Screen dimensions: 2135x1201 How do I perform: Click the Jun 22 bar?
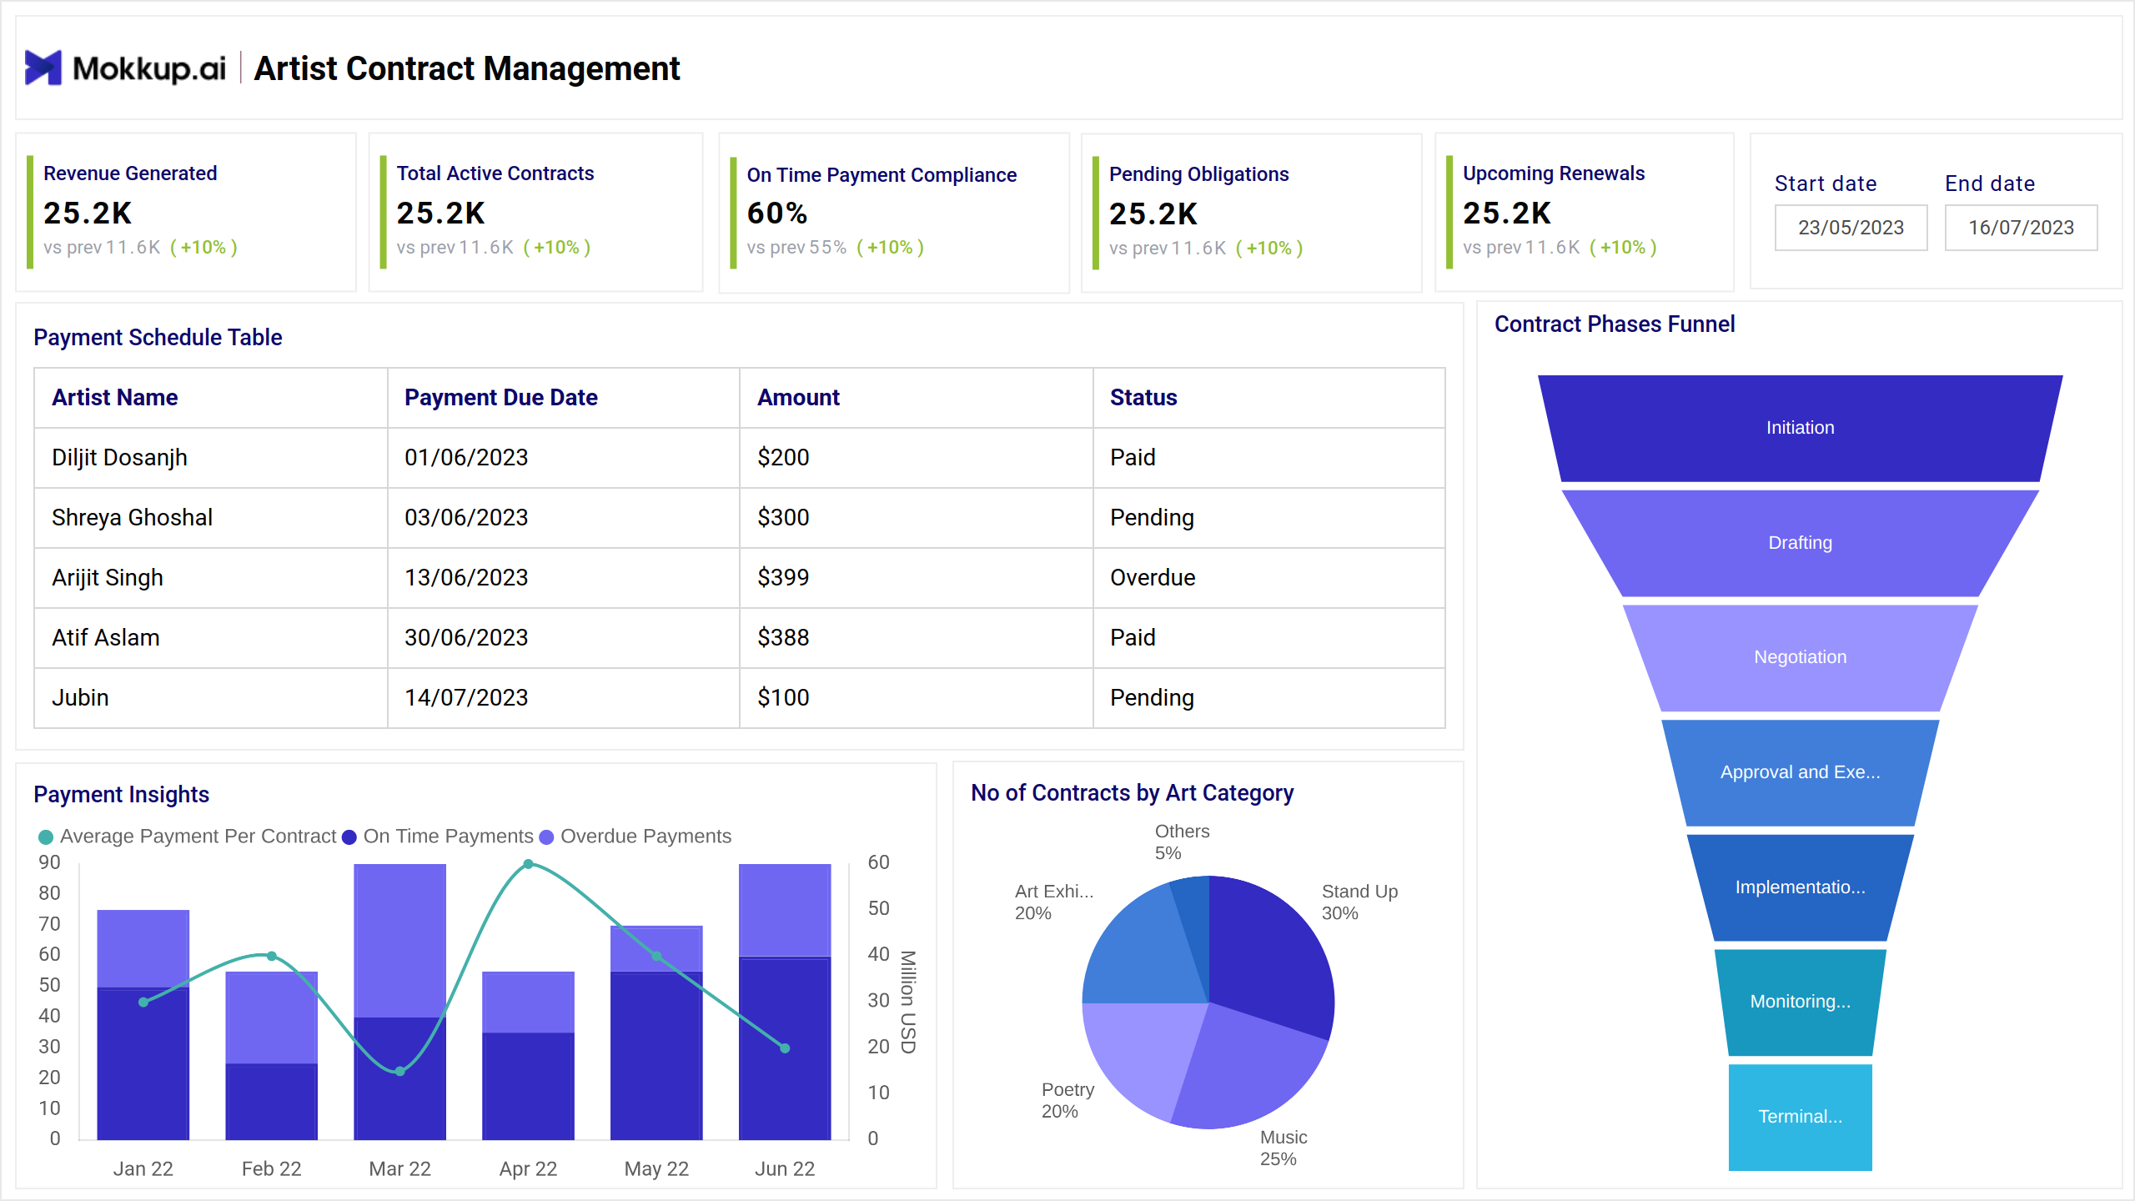[785, 1002]
